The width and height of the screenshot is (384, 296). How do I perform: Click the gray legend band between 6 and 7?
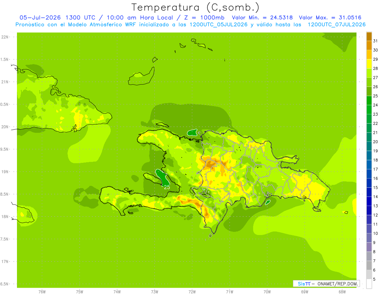click(x=369, y=265)
